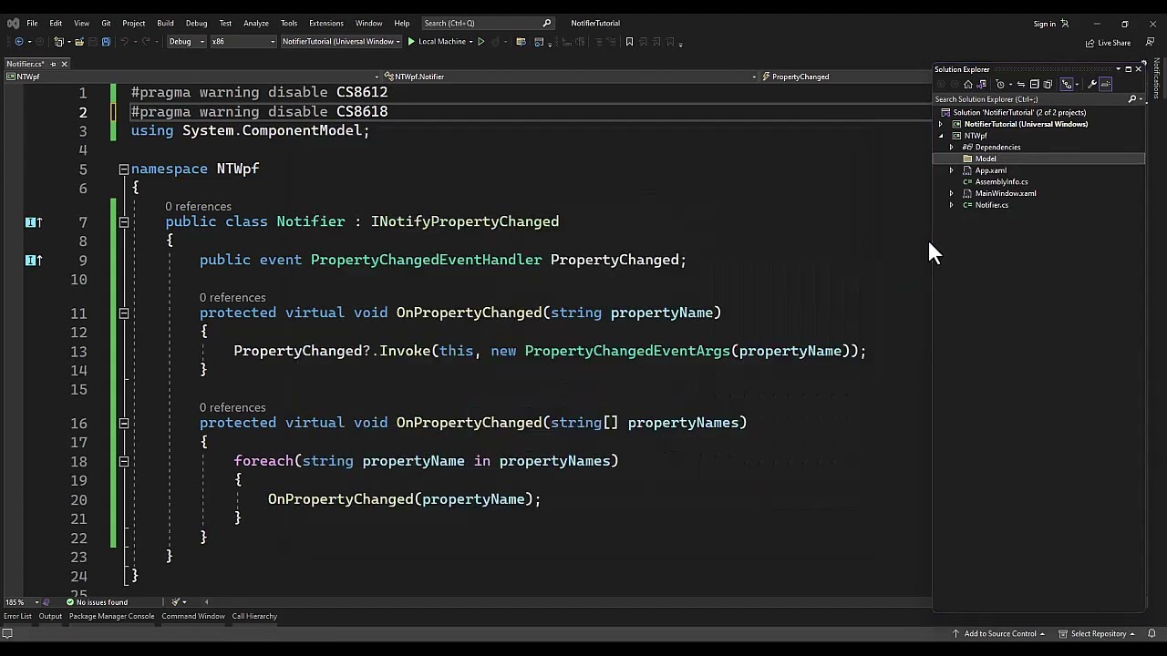Expand the App.xaml node
This screenshot has height=656, width=1167.
click(952, 170)
